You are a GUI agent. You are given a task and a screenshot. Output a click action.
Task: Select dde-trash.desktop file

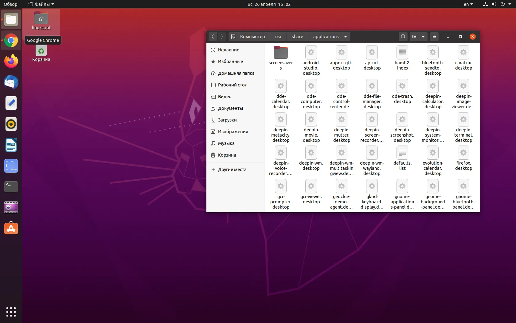click(x=402, y=91)
